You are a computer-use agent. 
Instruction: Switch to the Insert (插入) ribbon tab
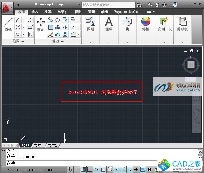point(35,12)
